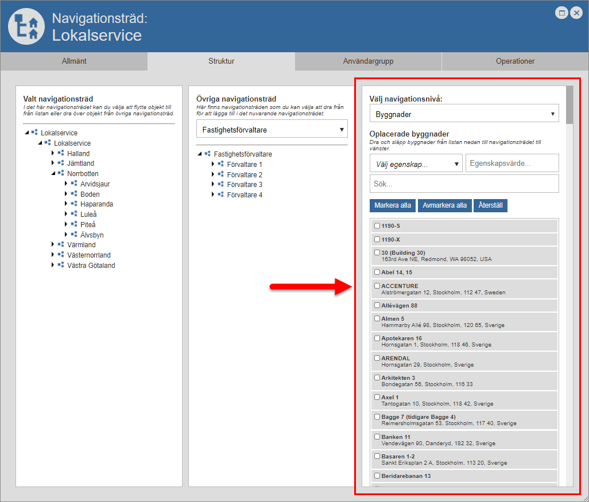The width and height of the screenshot is (589, 502).
Task: Click the navigation tree building icon in header
Action: click(26, 26)
